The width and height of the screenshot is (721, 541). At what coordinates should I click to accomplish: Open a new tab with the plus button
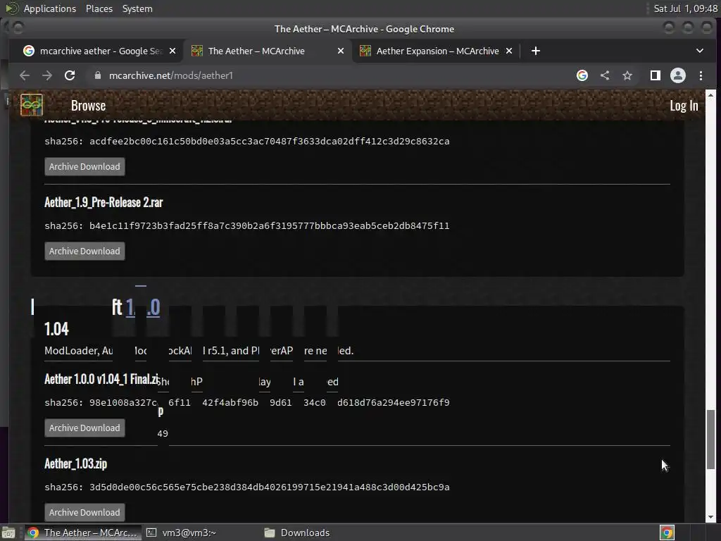coord(536,51)
